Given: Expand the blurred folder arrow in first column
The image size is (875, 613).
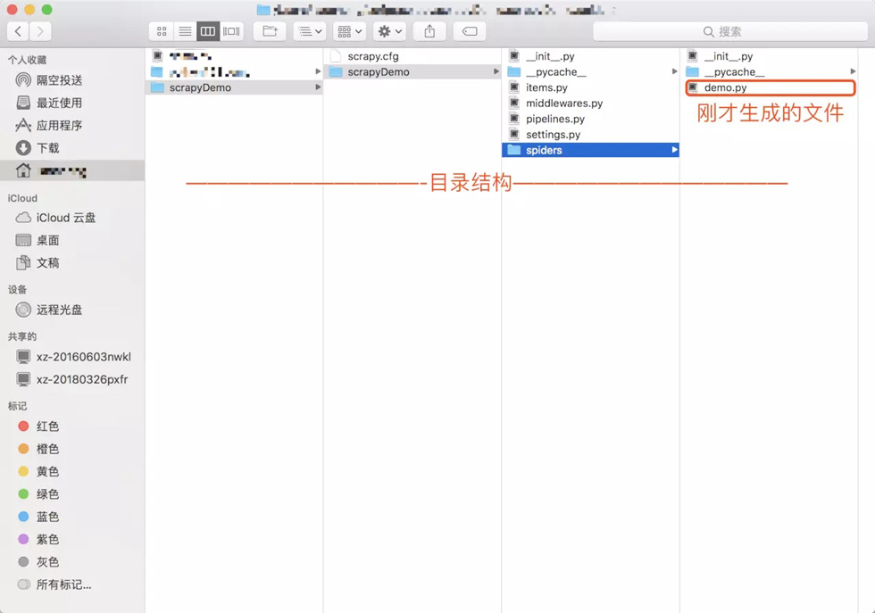Looking at the screenshot, I should click(x=318, y=72).
